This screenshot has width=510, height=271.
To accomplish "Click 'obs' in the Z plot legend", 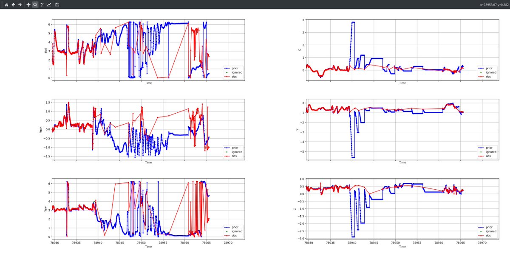I will [488, 236].
